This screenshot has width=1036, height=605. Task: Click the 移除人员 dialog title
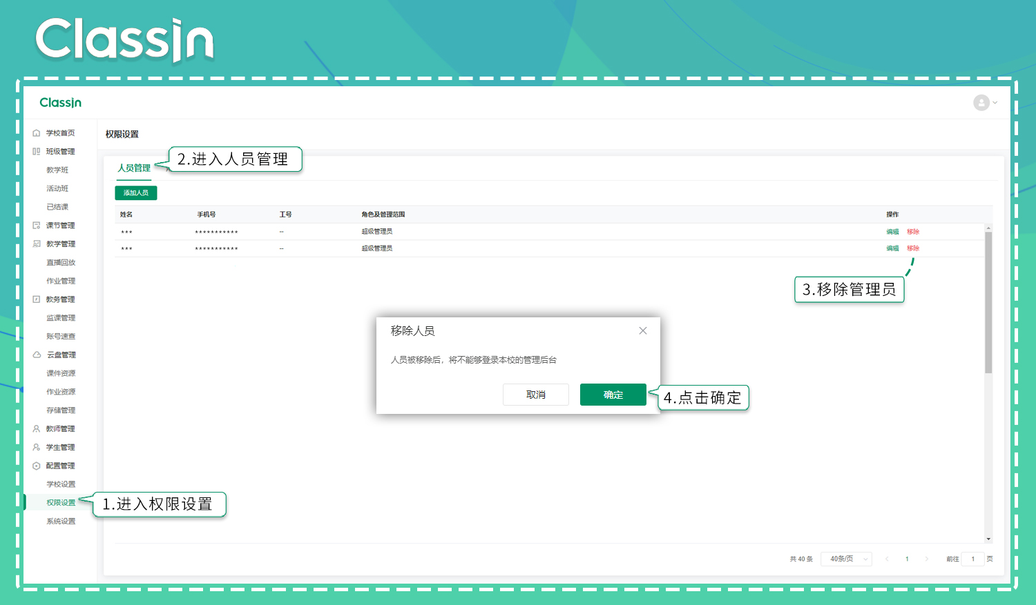[x=413, y=331]
